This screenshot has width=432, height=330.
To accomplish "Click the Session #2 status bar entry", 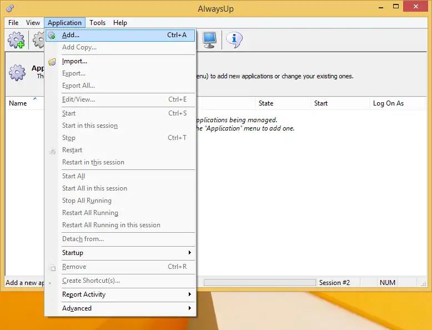I will click(x=334, y=283).
